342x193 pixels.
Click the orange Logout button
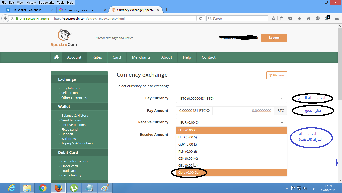point(274,38)
